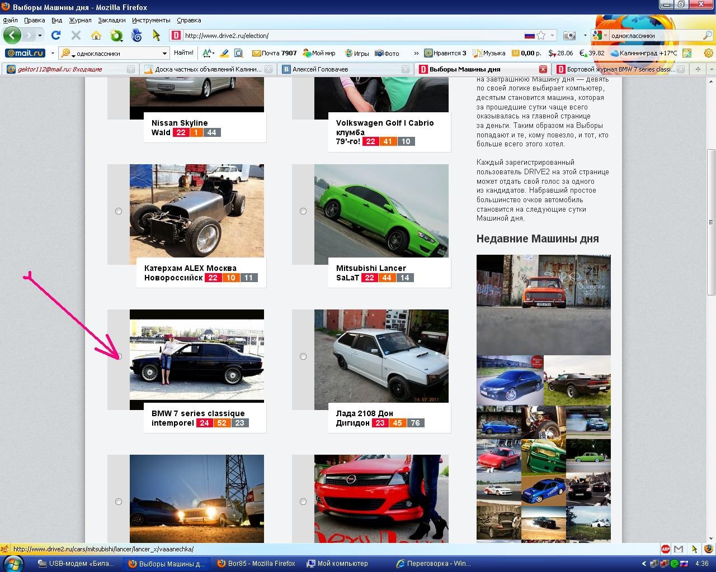Screen dimensions: 716x572
Task: Click the Найти! search button
Action: click(183, 53)
